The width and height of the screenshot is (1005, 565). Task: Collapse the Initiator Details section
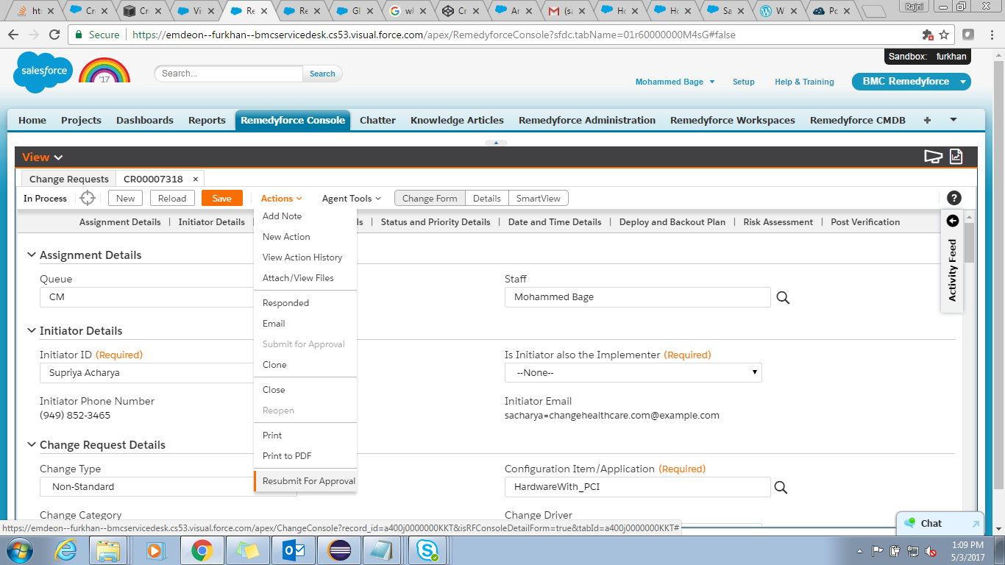(x=32, y=331)
